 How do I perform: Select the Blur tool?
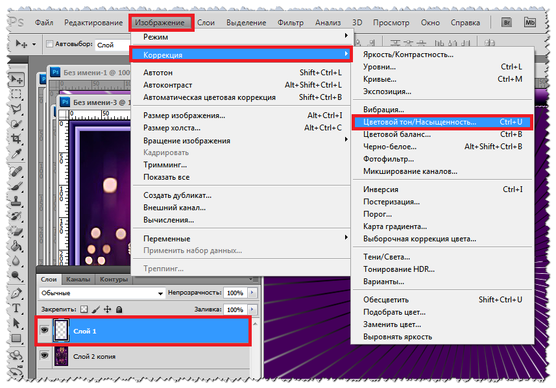pyautogui.click(x=16, y=261)
